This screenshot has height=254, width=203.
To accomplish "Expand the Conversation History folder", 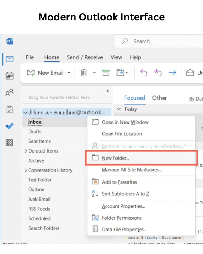I will [26, 170].
